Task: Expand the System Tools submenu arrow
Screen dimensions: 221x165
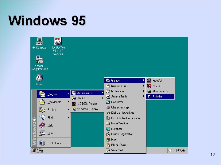Action: (x=144, y=96)
